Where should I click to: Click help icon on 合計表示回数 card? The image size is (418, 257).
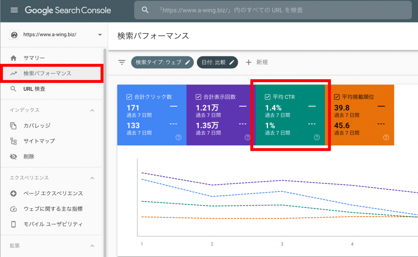(247, 137)
